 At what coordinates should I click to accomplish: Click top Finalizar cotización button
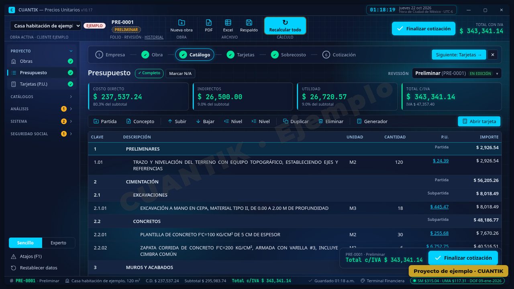424,28
